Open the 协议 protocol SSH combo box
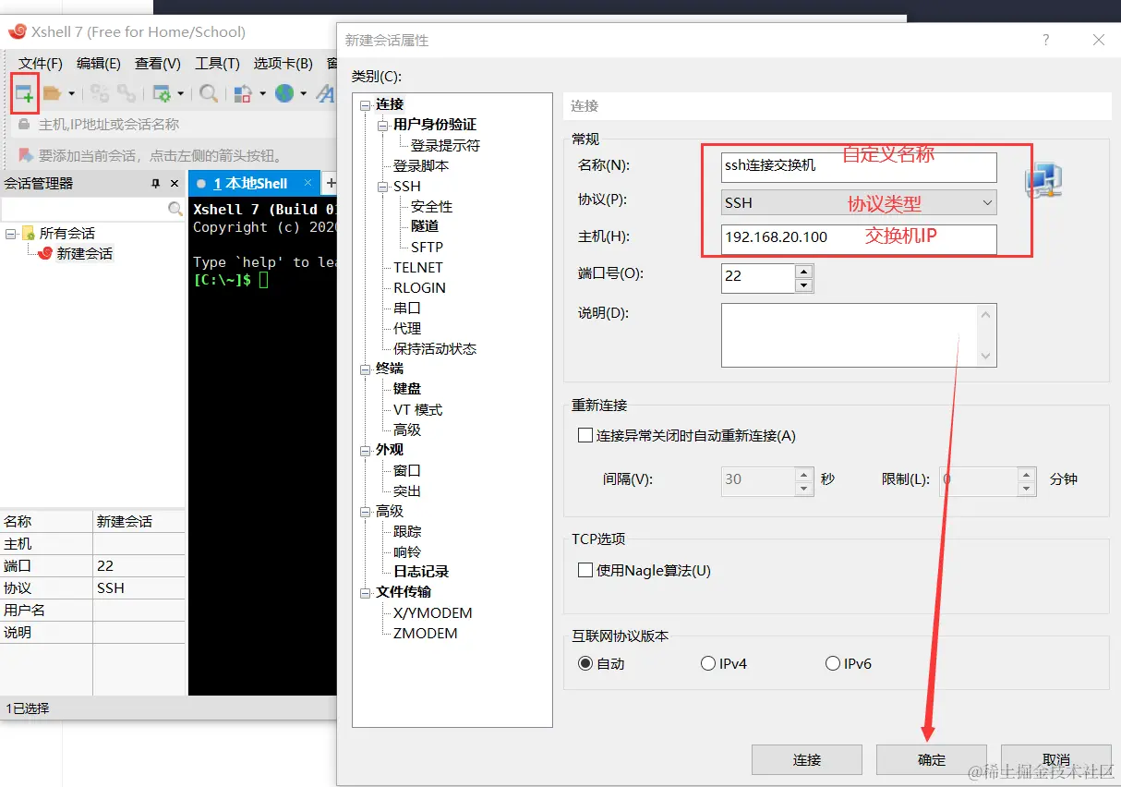The width and height of the screenshot is (1121, 787). click(859, 202)
